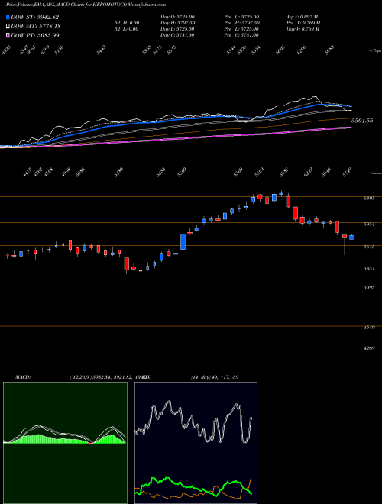Click the white DOW MT legend swatch
Viewport: 382px width, 504px height.
pos(8,26)
